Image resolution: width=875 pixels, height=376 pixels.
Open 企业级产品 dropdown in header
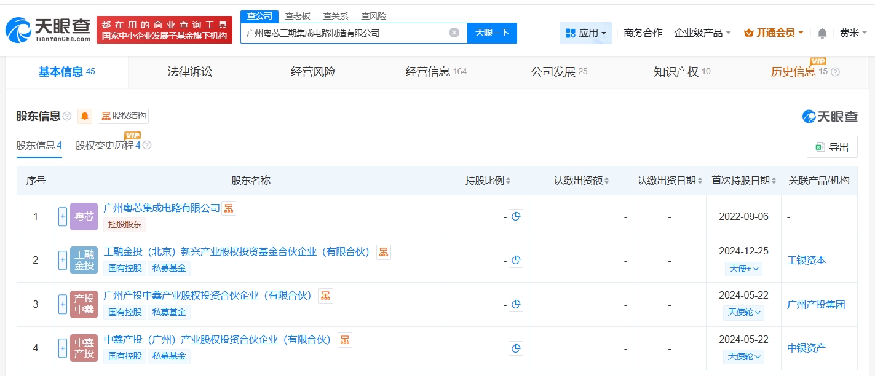[x=702, y=33]
